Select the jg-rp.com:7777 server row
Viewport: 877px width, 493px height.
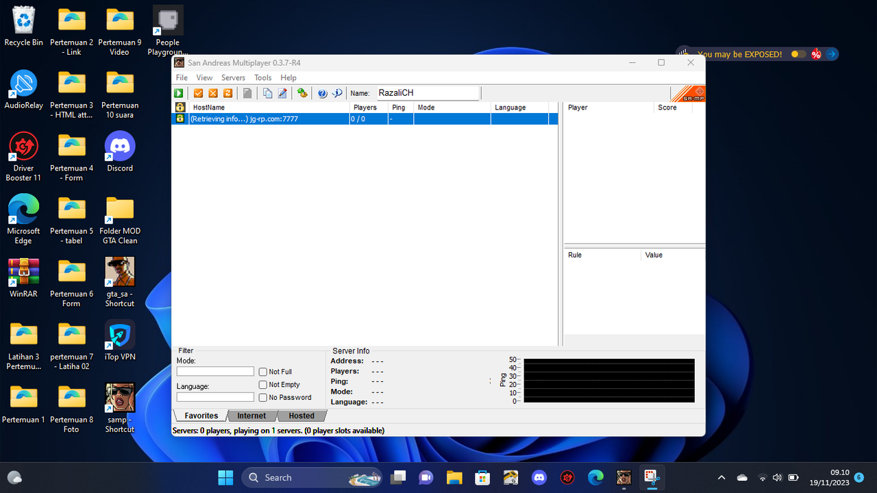[x=365, y=118]
